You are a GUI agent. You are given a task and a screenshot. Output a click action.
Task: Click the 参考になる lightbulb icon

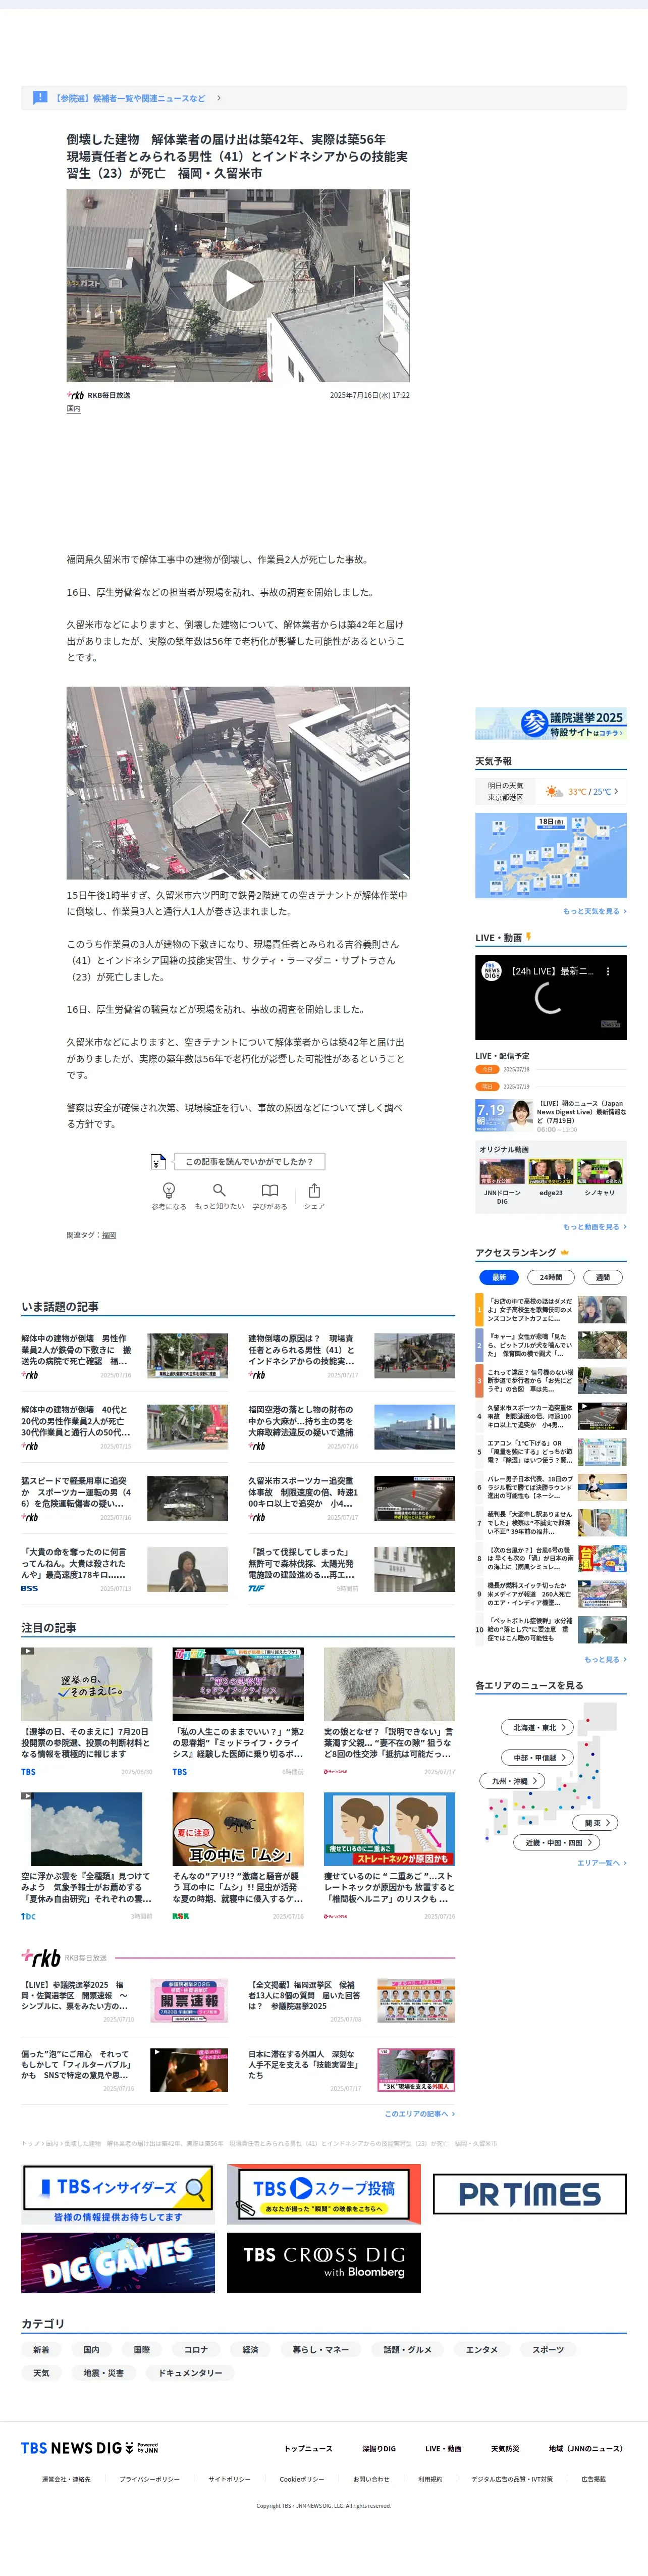169,1190
